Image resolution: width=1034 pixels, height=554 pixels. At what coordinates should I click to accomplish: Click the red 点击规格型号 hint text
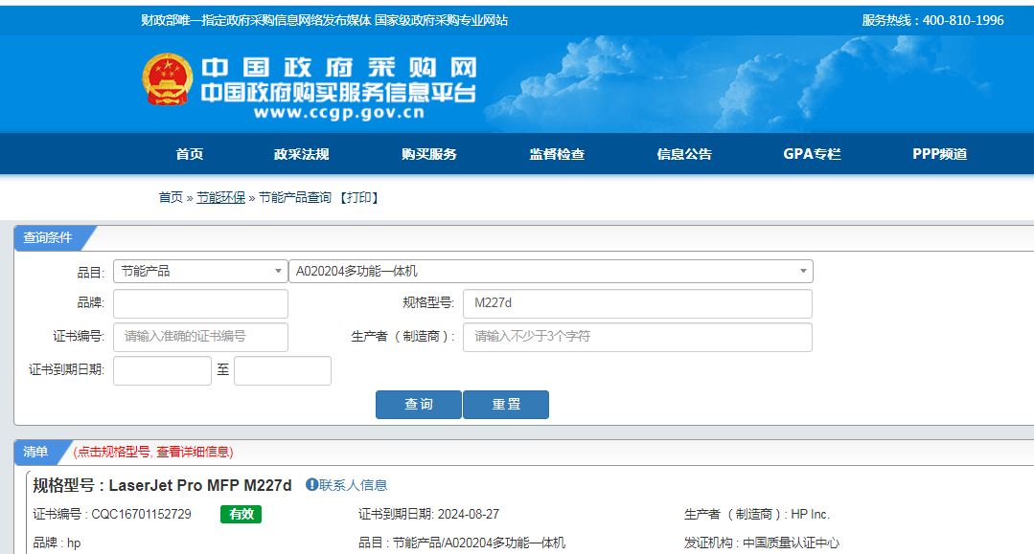(153, 452)
